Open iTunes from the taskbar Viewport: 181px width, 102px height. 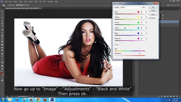[17, 100]
